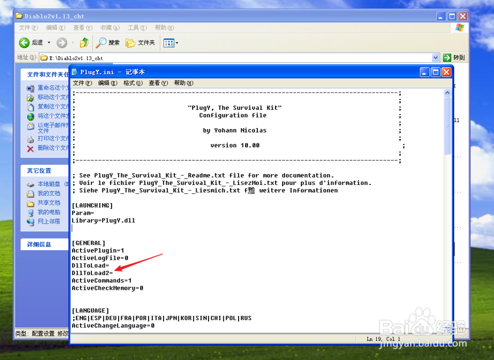Open the Views icon in Explorer toolbar
The height and width of the screenshot is (360, 494).
[169, 43]
